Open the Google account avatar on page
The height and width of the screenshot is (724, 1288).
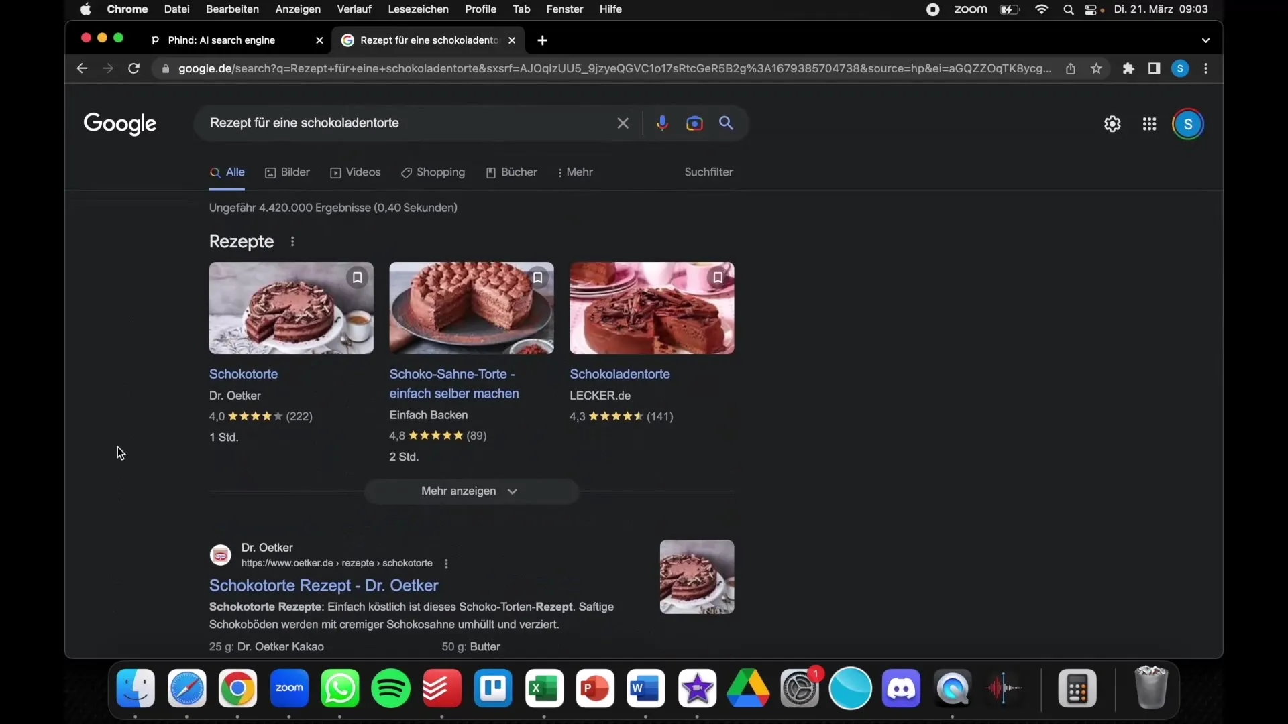click(1188, 124)
